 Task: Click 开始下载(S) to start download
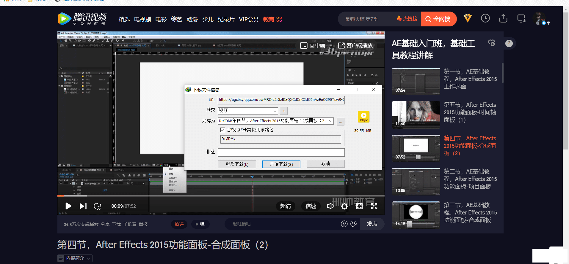(281, 164)
